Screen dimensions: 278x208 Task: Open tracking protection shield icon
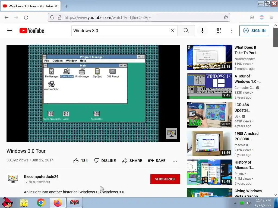[52, 17]
